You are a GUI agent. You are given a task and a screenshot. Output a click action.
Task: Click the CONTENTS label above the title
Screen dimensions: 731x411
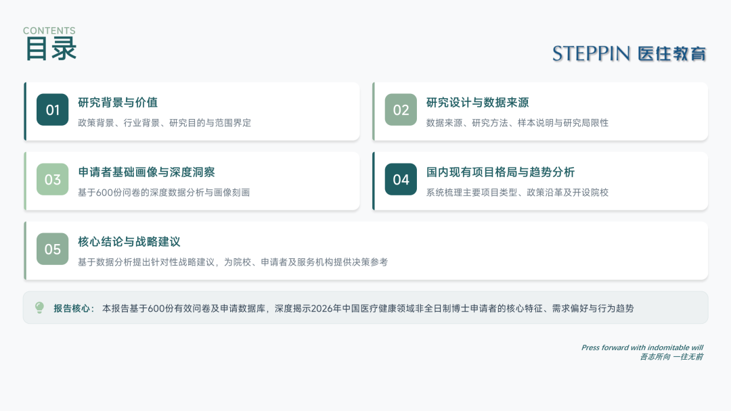point(49,30)
